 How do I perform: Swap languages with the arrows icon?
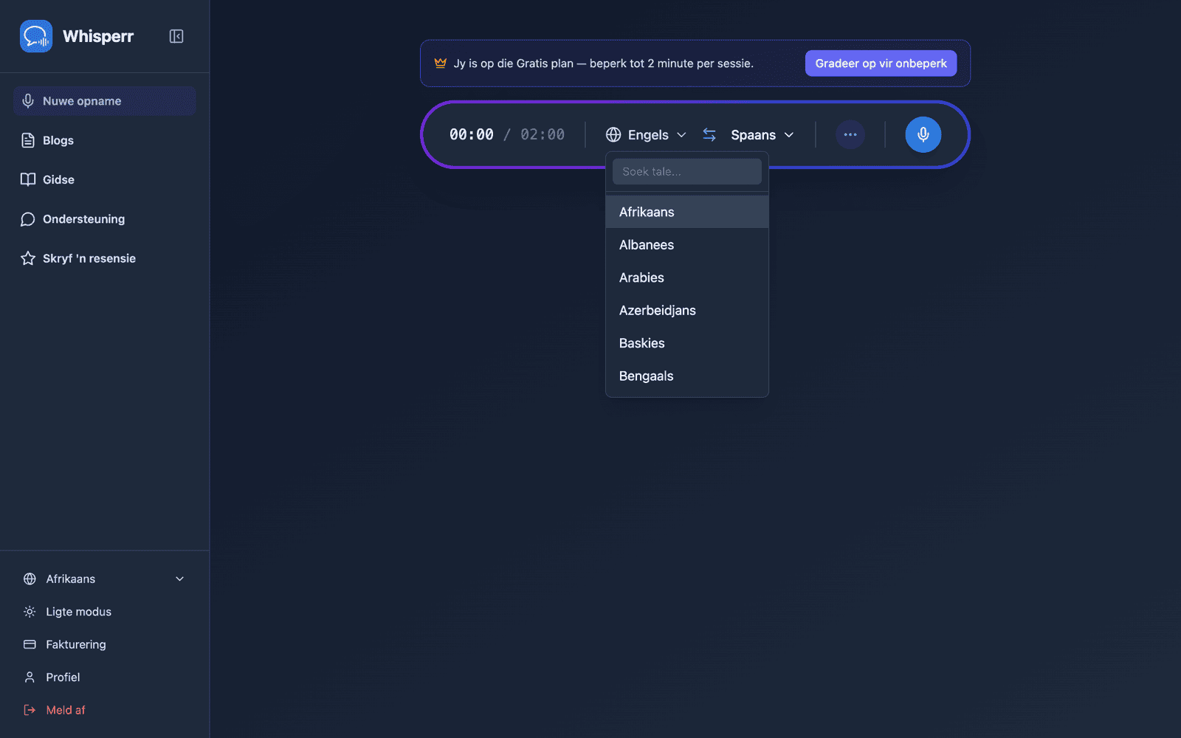coord(709,134)
